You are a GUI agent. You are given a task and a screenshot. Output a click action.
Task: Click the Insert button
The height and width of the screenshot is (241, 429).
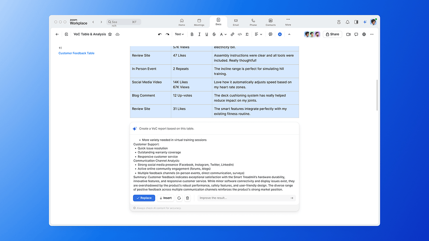point(165,198)
